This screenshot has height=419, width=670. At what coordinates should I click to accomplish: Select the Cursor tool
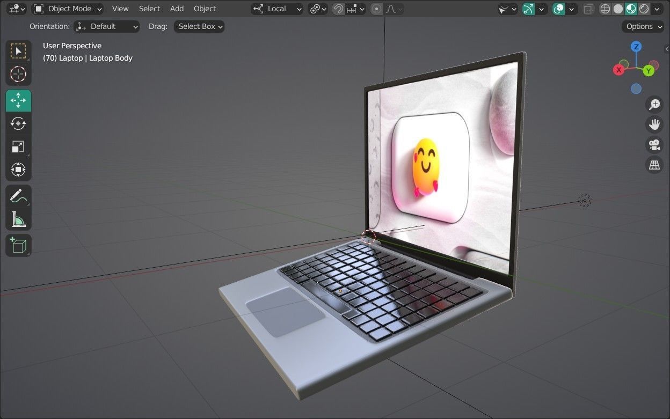[18, 75]
